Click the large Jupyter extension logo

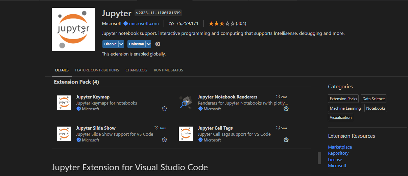73,29
